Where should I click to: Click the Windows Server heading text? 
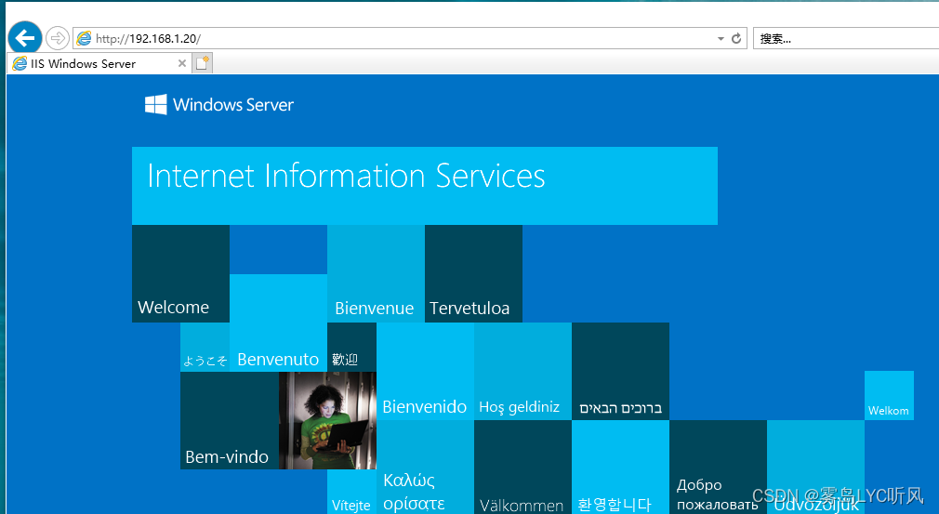click(233, 105)
